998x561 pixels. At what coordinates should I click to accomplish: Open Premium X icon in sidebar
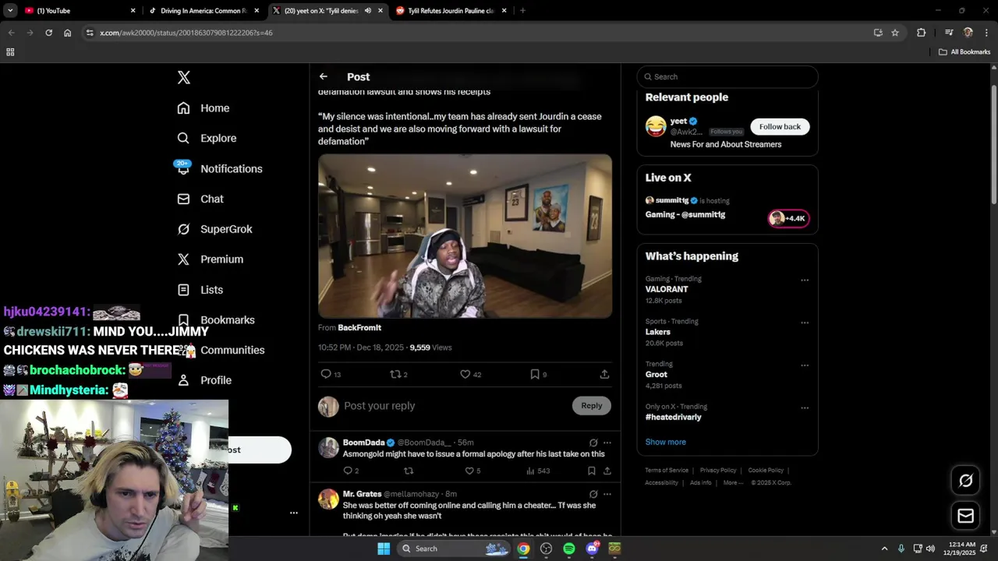(x=183, y=259)
